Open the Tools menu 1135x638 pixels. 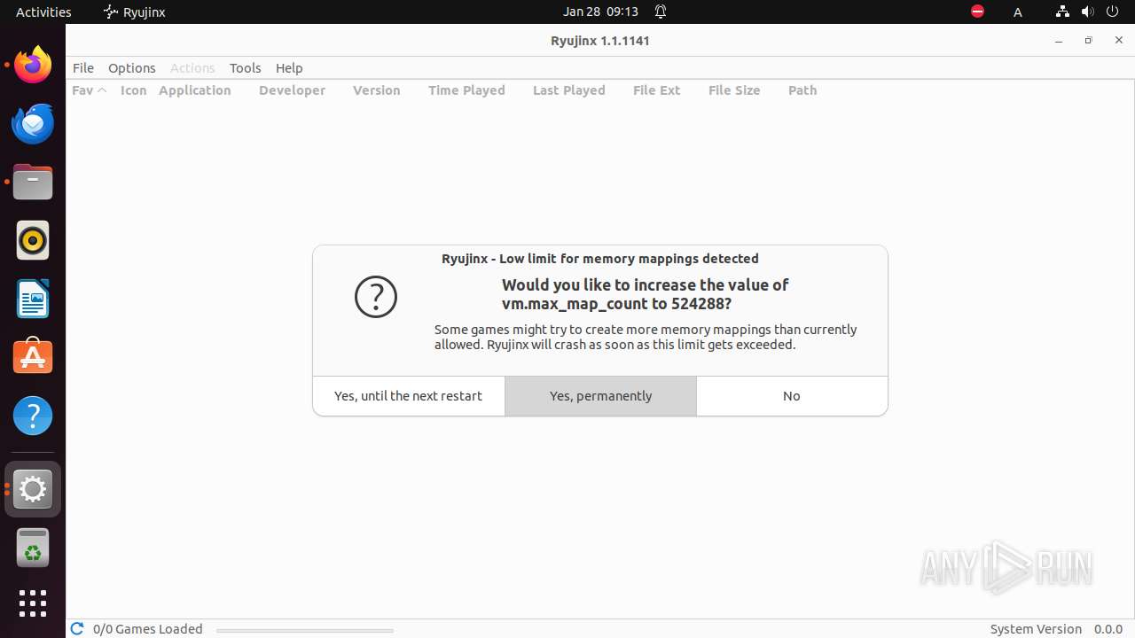click(246, 68)
